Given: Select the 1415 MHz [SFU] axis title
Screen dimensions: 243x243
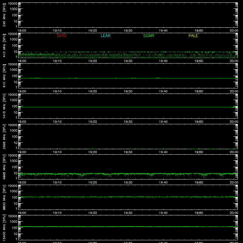Looking at the screenshot, I should click(4, 106).
